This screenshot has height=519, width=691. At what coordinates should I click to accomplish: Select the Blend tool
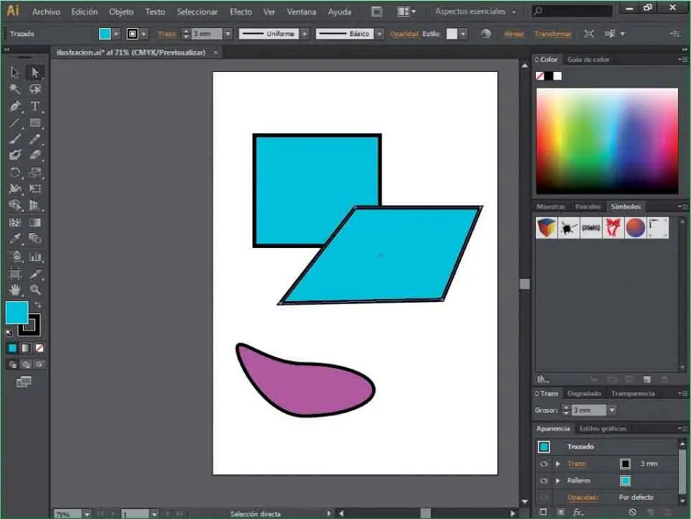tap(34, 239)
